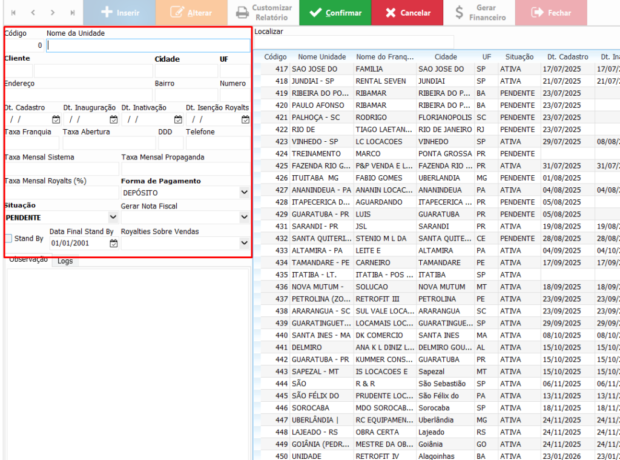Viewport: 620px width, 460px height.
Task: Click the red Cancelar button
Action: 408,13
